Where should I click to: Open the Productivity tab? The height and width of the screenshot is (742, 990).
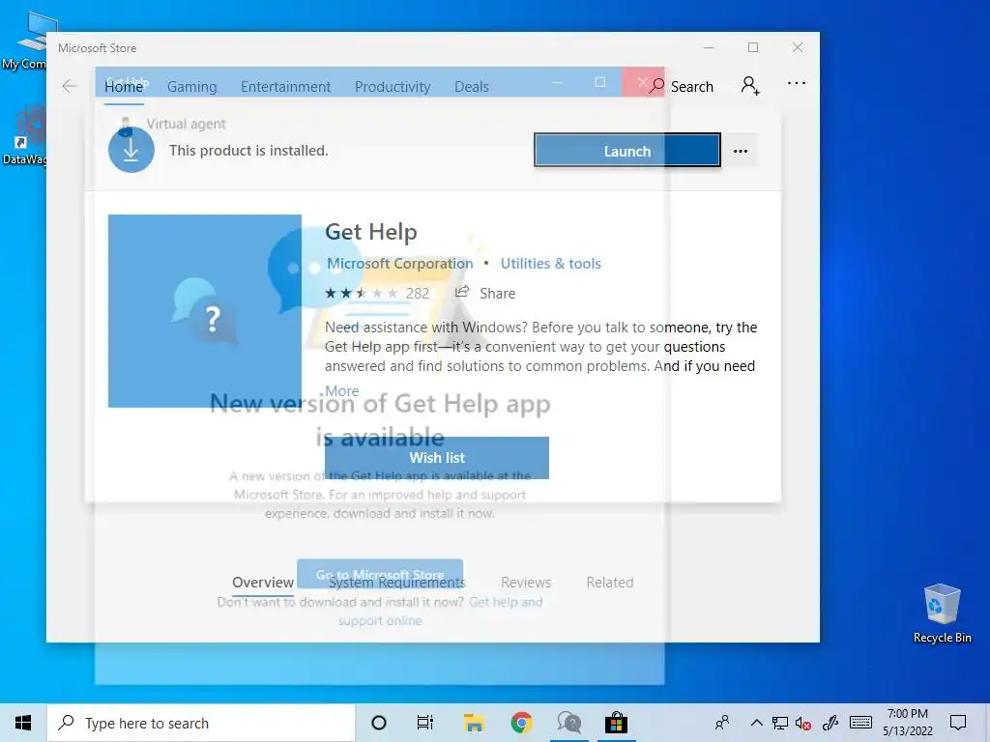point(393,86)
